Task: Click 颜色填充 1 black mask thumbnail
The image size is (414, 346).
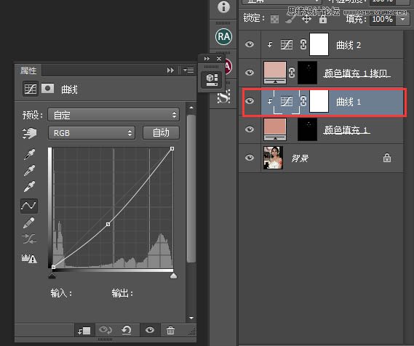Action: [307, 129]
